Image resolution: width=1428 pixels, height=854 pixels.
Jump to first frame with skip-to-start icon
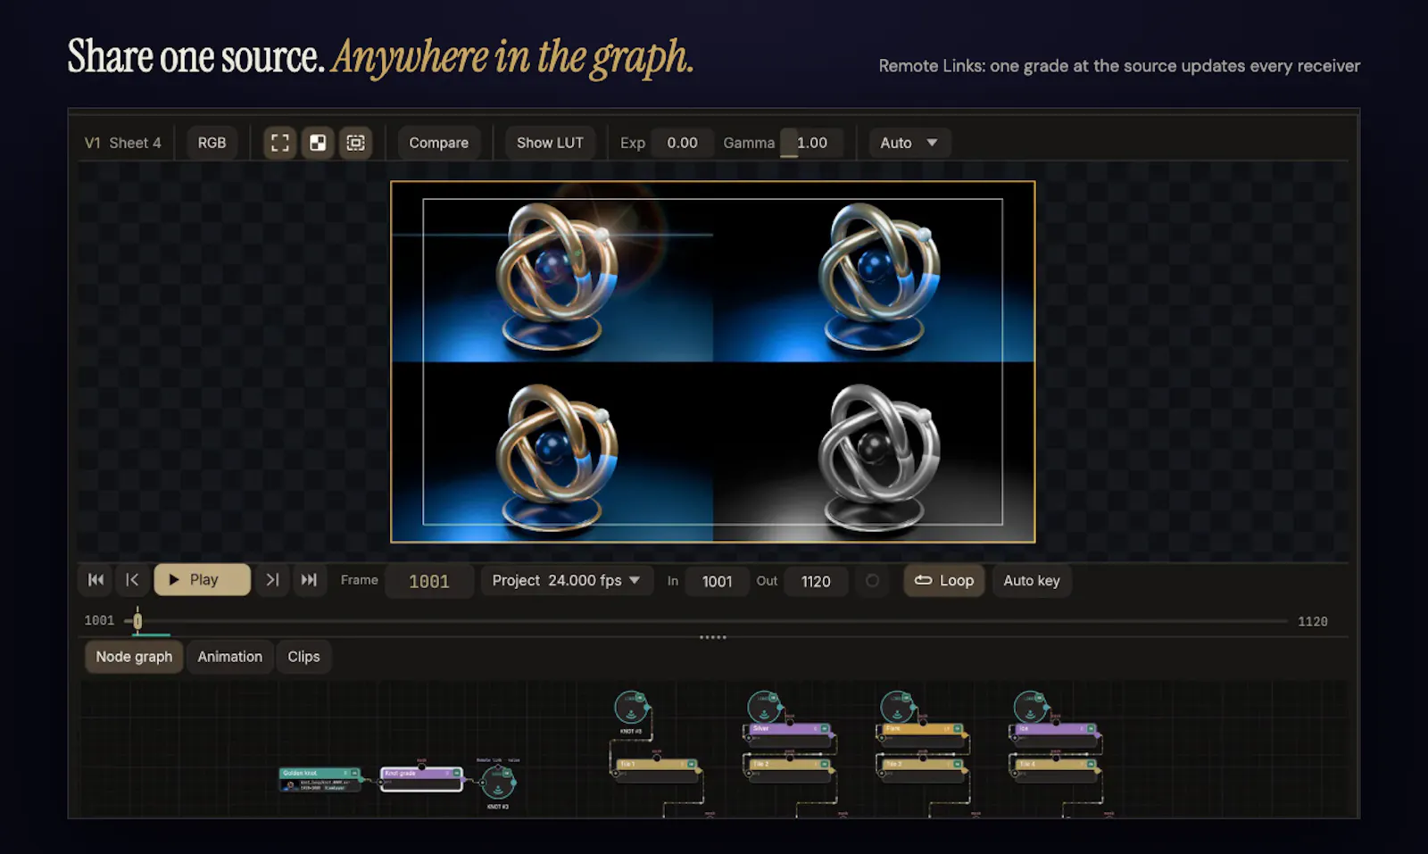point(96,580)
